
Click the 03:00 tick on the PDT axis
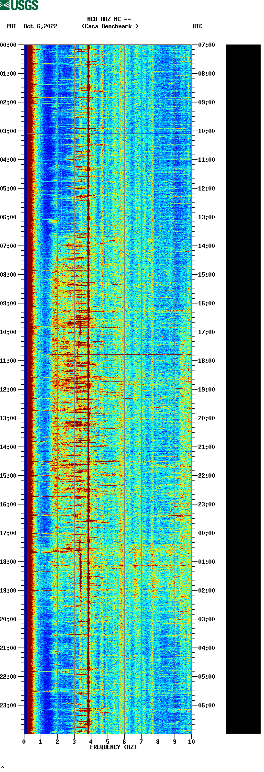coord(9,131)
